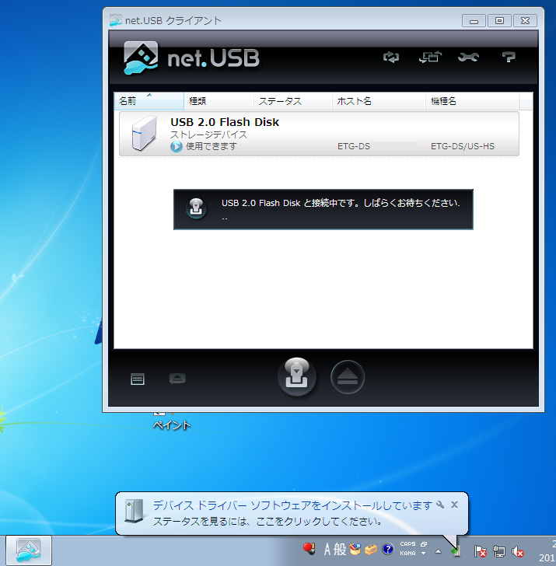Click the ペイント desktop shortcut label
The image size is (556, 566).
[x=172, y=425]
